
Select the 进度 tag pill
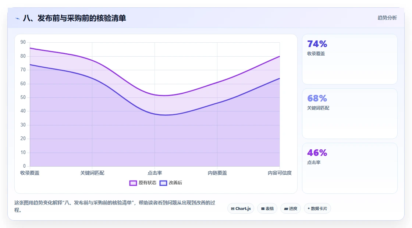(291, 209)
